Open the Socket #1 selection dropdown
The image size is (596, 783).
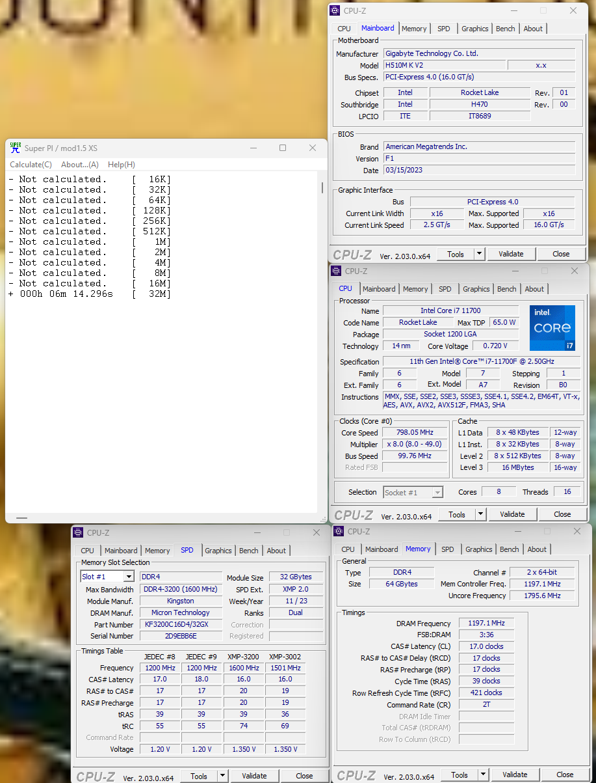pyautogui.click(x=437, y=492)
